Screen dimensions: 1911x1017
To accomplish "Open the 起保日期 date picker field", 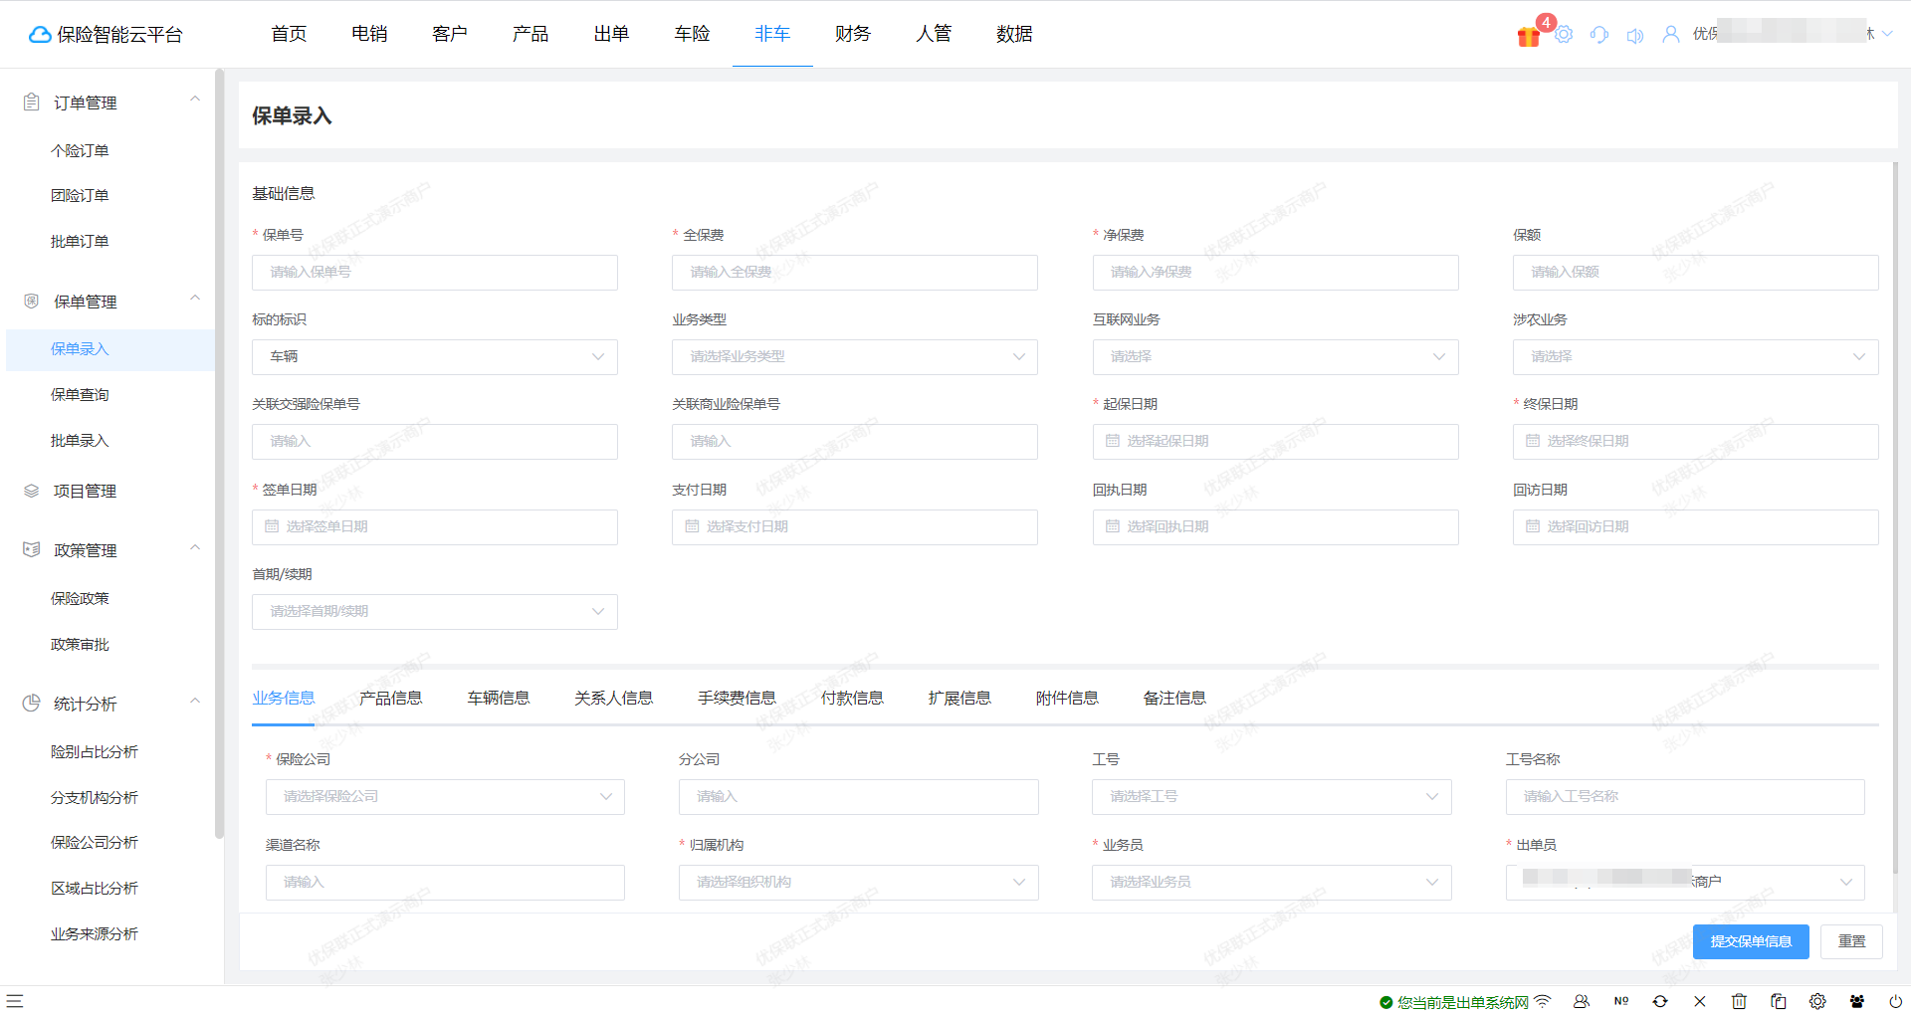I will click(1276, 442).
